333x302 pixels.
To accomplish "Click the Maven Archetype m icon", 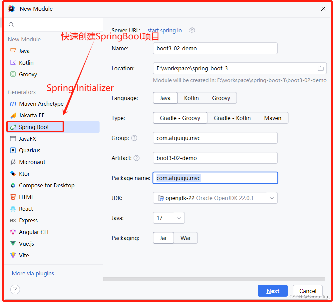I will click(13, 104).
